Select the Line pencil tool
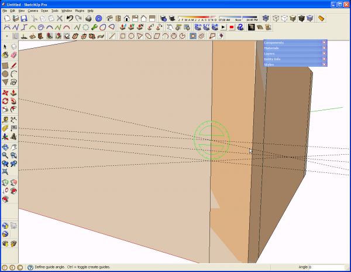Image resolution: width=351 pixels, height=272 pixels. [x=13, y=66]
